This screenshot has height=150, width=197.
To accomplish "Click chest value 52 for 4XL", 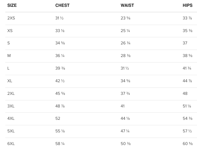I will click(58, 118).
